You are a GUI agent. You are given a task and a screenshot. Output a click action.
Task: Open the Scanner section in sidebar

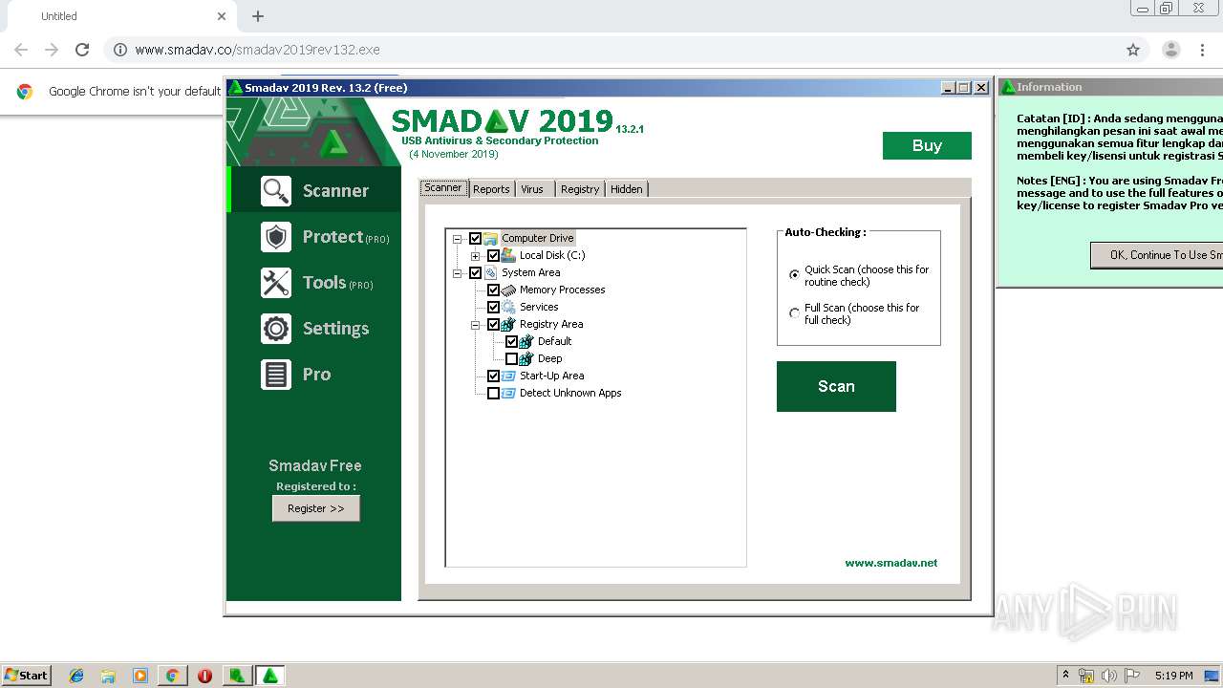click(x=314, y=190)
